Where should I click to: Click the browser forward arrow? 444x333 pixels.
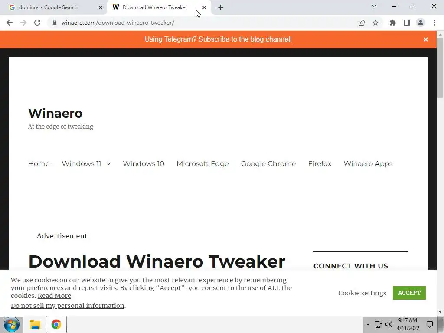tap(23, 23)
